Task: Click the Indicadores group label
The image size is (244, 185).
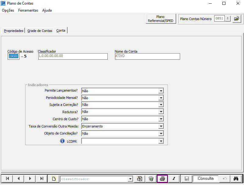Action: [x=38, y=85]
